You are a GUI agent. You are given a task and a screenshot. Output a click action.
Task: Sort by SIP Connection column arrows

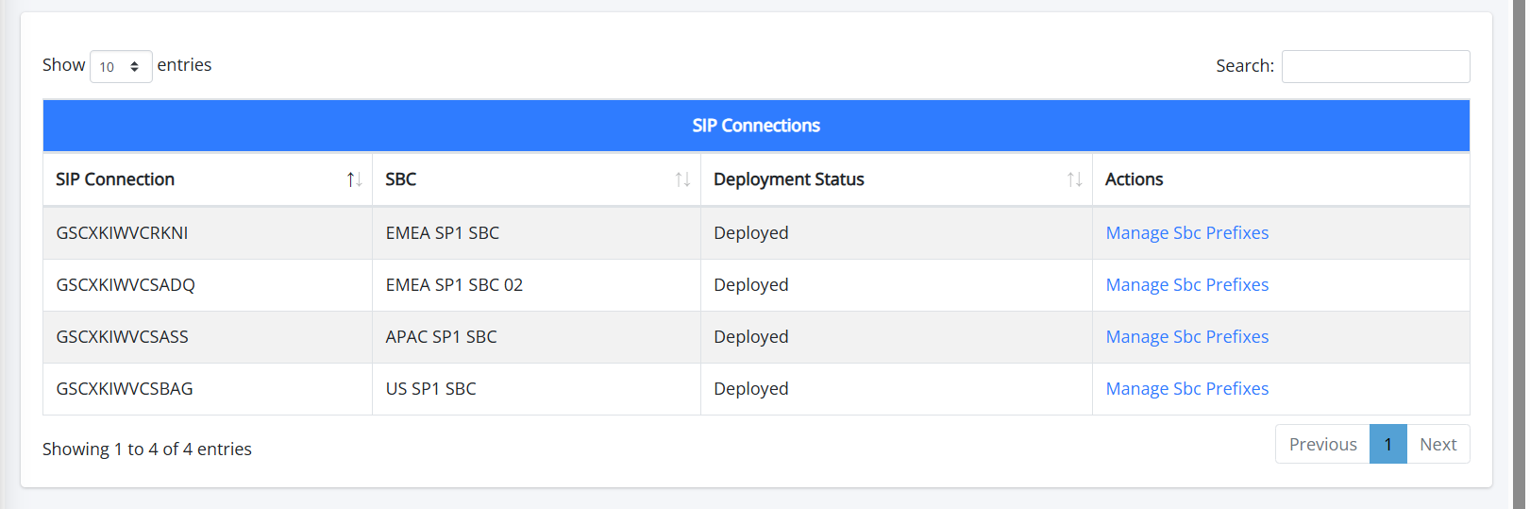coord(354,179)
